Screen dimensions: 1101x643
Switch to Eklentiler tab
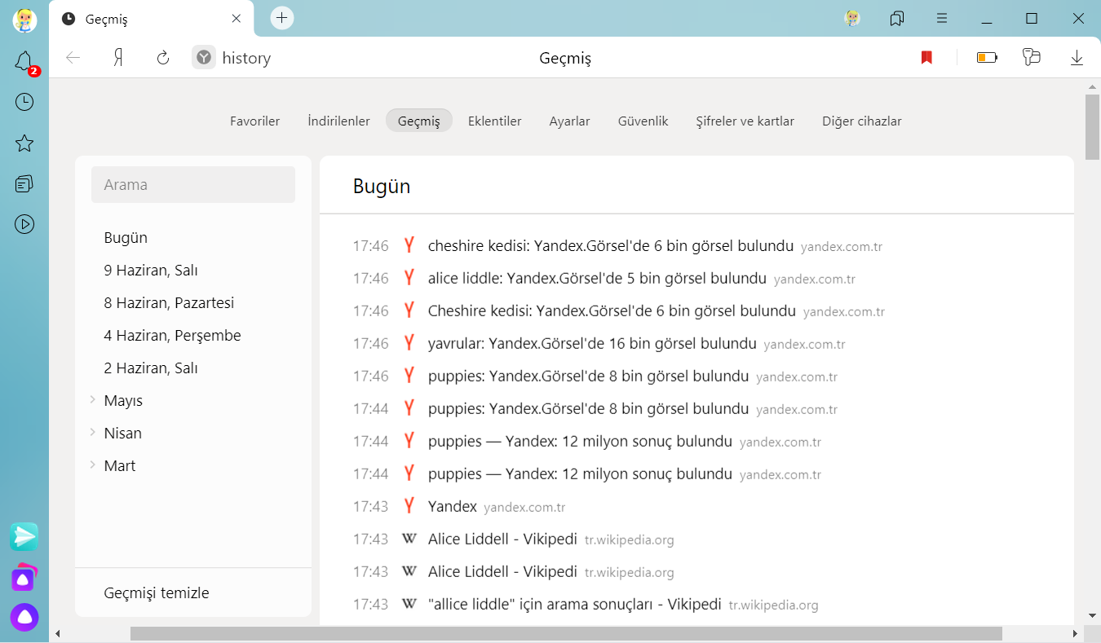(494, 121)
